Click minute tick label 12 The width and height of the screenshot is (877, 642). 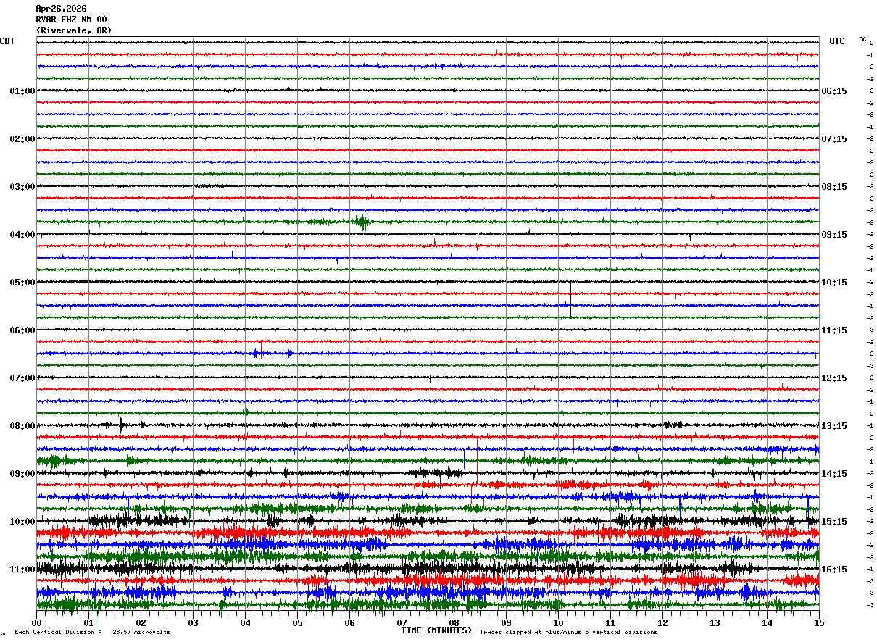pyautogui.click(x=663, y=622)
